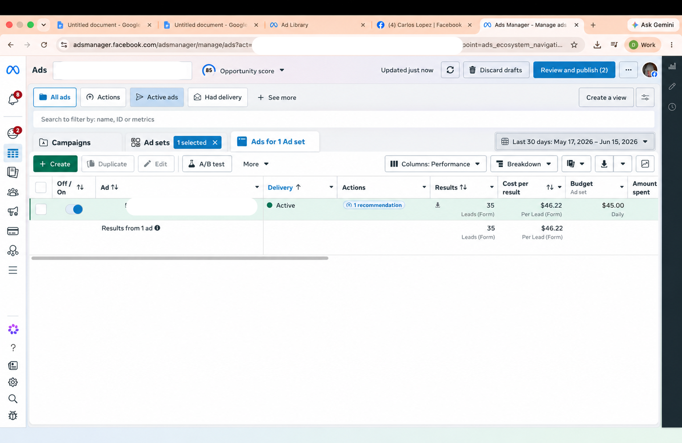Expand the Breakdown dropdown

pyautogui.click(x=524, y=164)
